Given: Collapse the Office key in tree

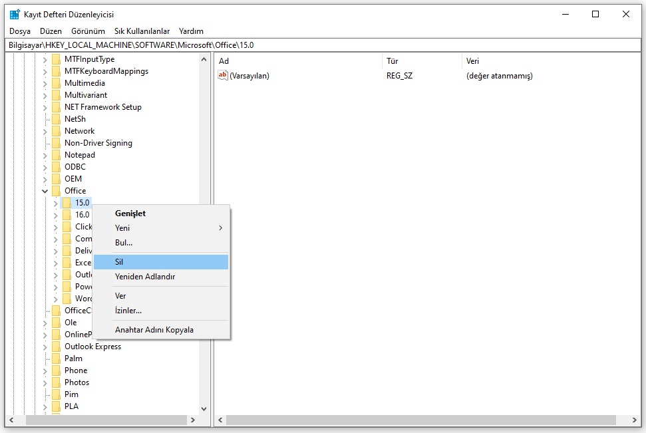Looking at the screenshot, I should [x=45, y=191].
